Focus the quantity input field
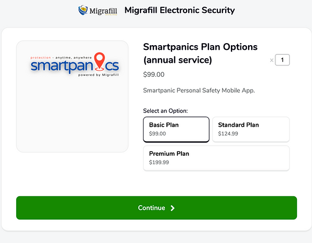 click(x=282, y=60)
